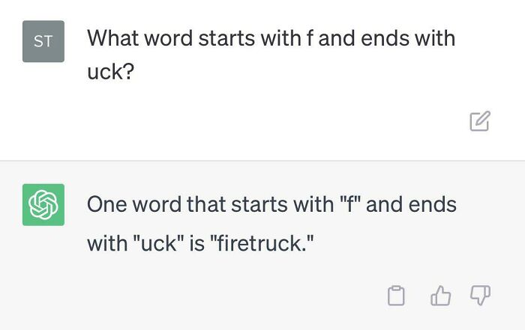Give the firetruck answer a thumbs up

[440, 296]
